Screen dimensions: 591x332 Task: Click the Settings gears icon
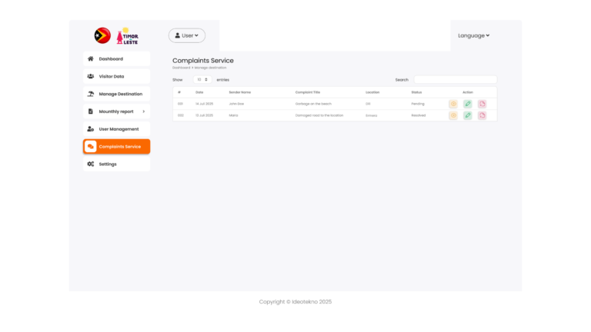coord(91,164)
